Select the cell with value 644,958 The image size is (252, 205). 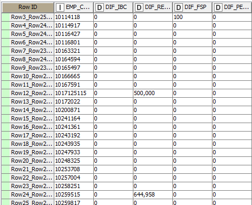153,194
